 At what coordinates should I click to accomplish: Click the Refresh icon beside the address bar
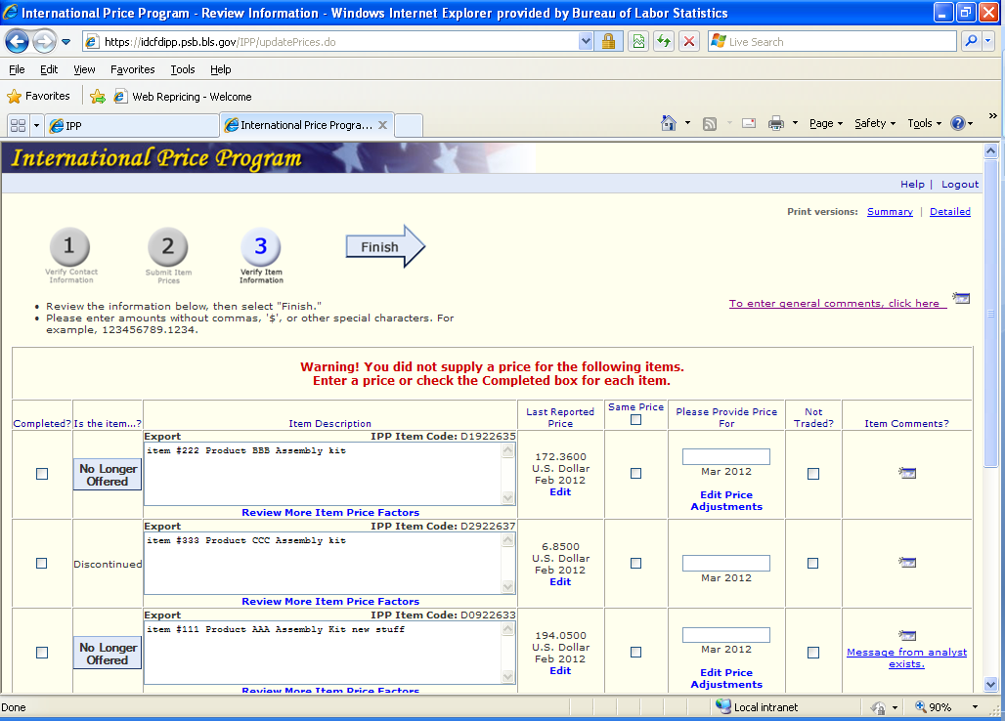[664, 42]
